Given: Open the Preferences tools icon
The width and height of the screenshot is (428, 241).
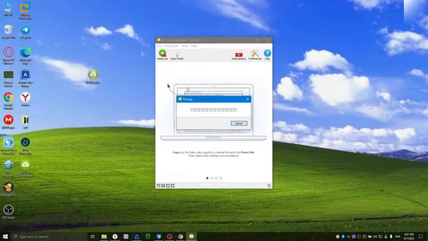Looking at the screenshot, I should (255, 55).
